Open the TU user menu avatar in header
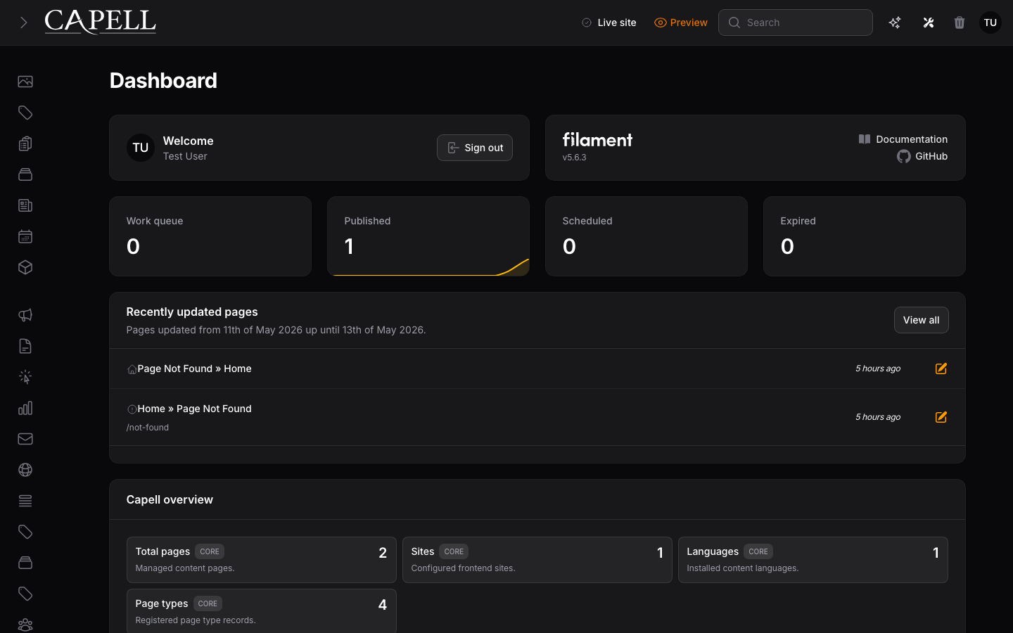This screenshot has height=633, width=1013. click(x=990, y=23)
